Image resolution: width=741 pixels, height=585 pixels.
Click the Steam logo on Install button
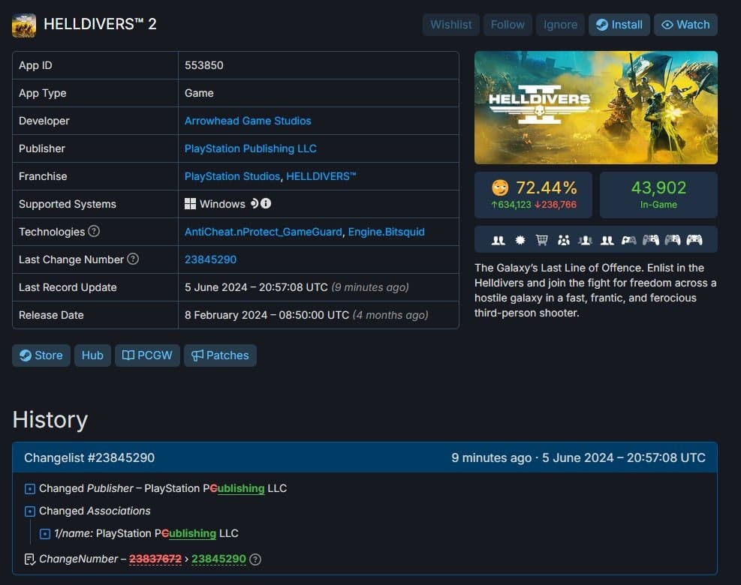tap(601, 25)
